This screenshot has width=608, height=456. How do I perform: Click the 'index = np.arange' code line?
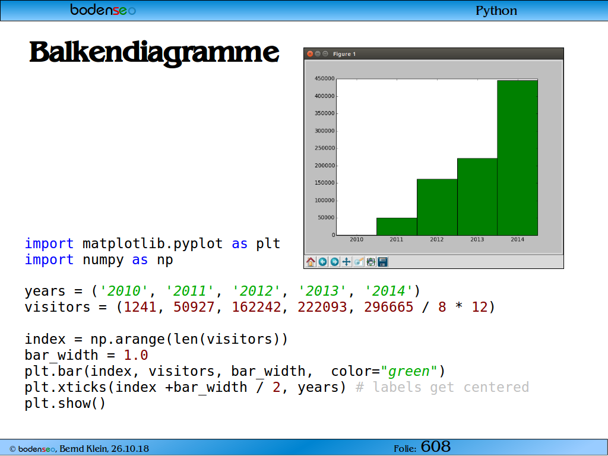(156, 339)
